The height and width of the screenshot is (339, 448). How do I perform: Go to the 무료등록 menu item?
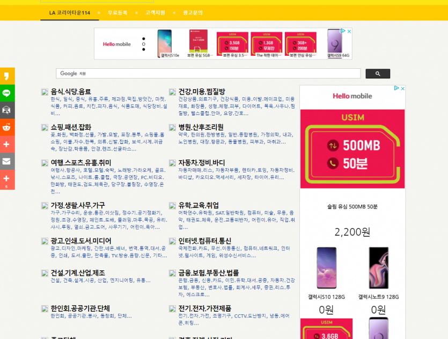coord(117,12)
